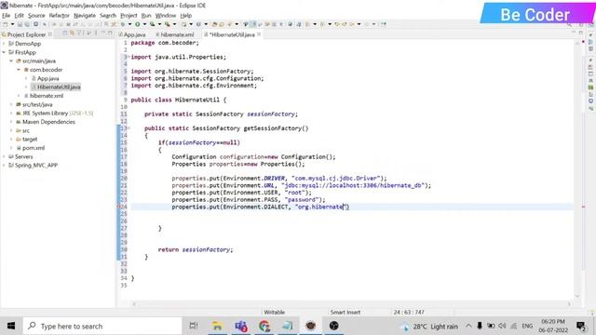Click the red error mark in overview ruler
Image resolution: width=596 pixels, height=335 pixels.
pyautogui.click(x=584, y=207)
